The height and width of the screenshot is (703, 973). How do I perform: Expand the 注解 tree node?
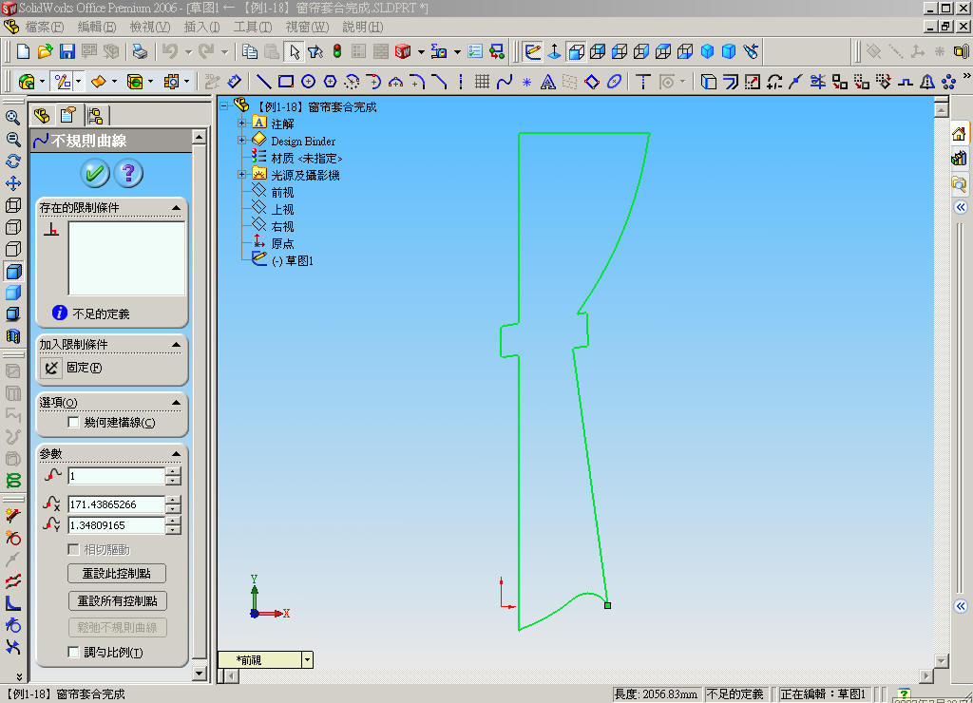click(242, 123)
